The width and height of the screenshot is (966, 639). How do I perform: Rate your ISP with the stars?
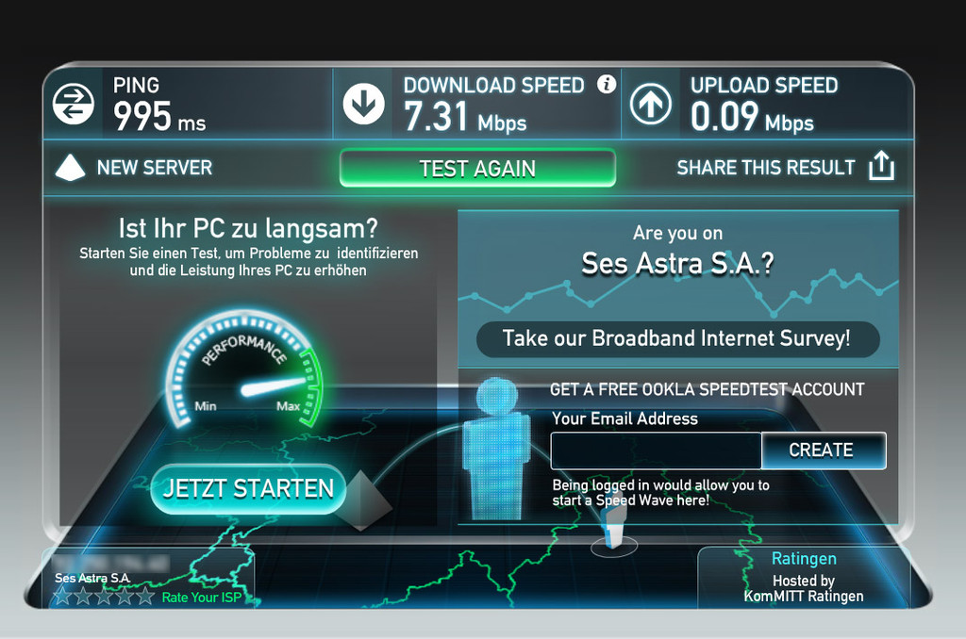[104, 596]
